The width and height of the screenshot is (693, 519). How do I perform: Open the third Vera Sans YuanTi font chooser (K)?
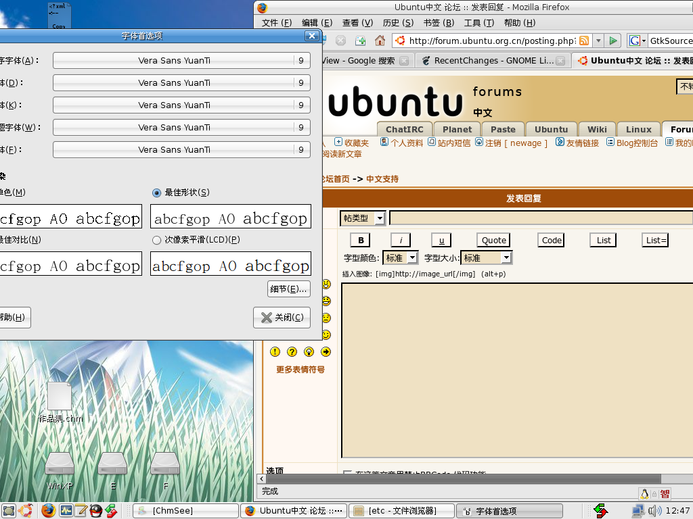point(181,105)
